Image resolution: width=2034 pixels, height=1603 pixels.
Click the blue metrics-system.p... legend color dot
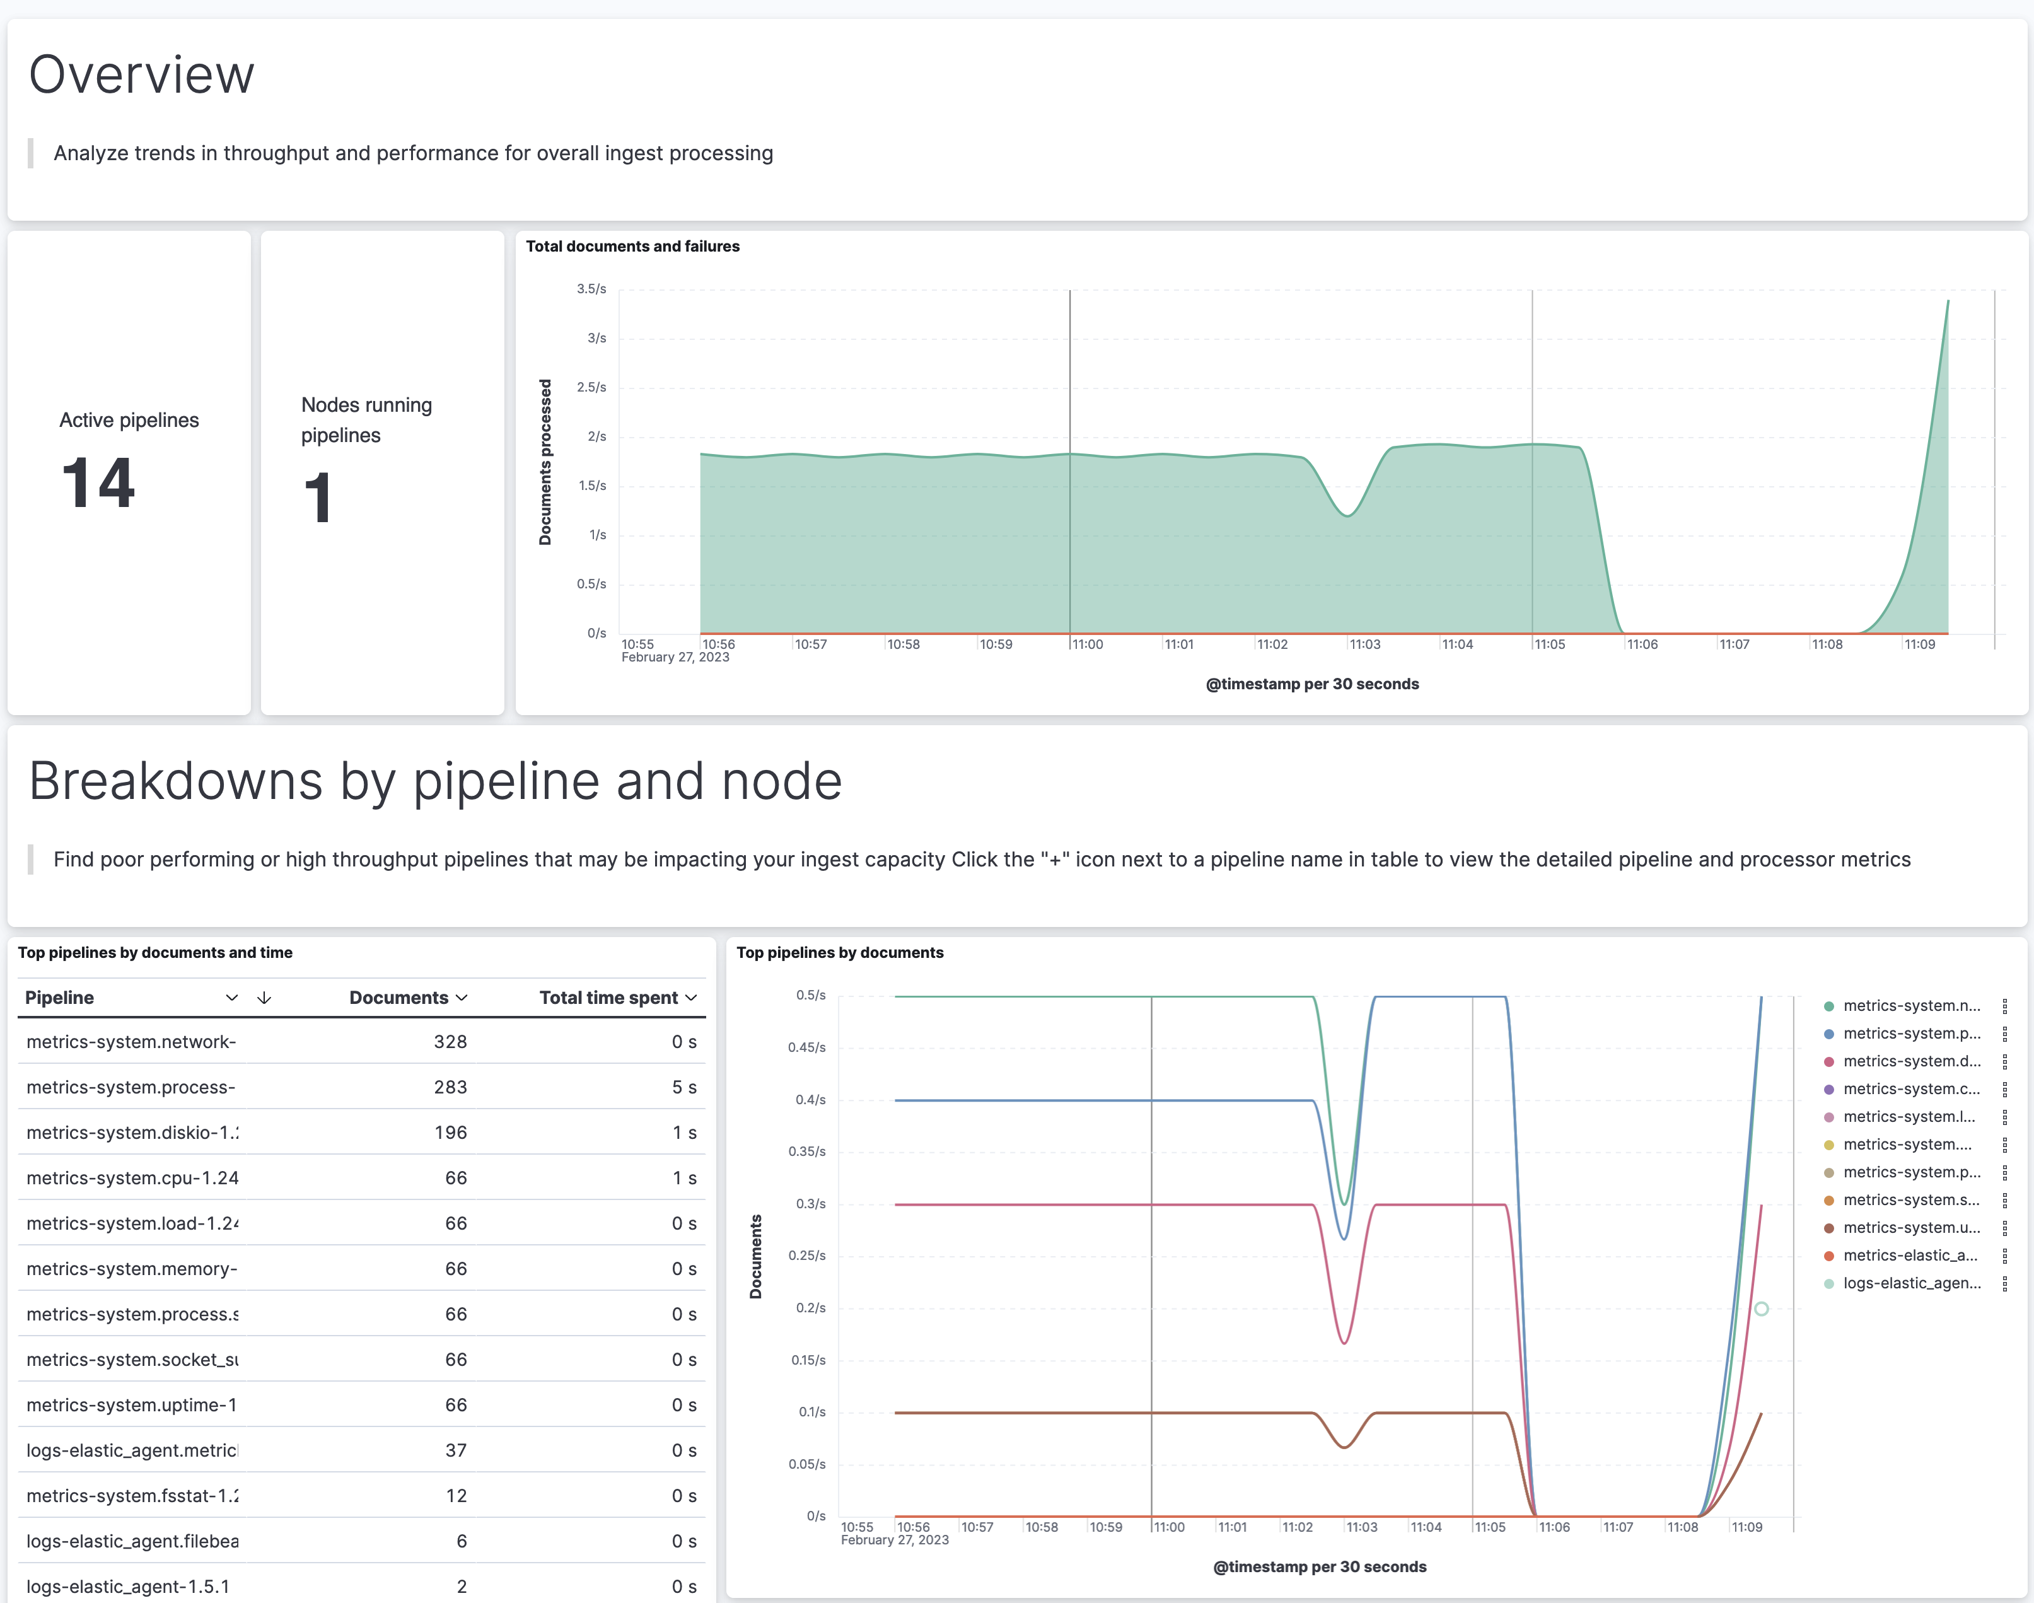(x=1828, y=1034)
